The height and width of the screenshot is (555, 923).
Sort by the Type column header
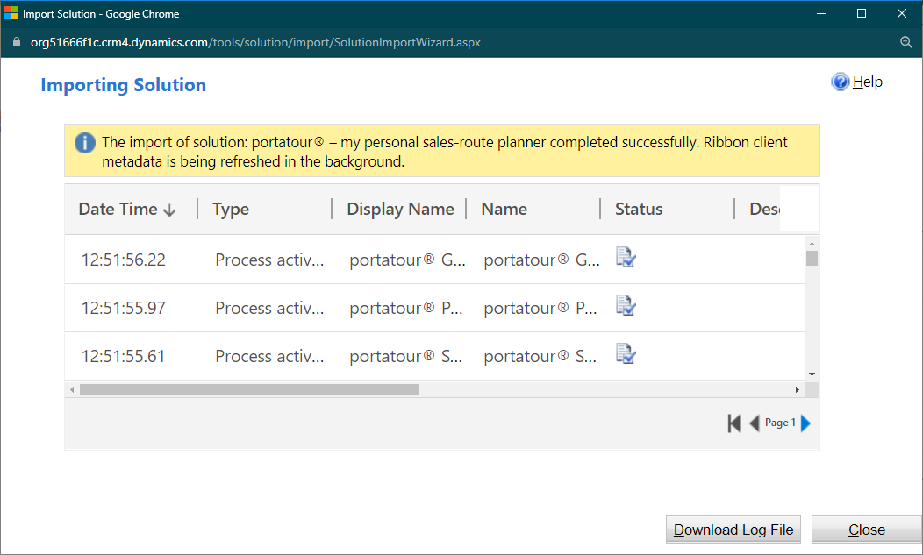click(231, 209)
